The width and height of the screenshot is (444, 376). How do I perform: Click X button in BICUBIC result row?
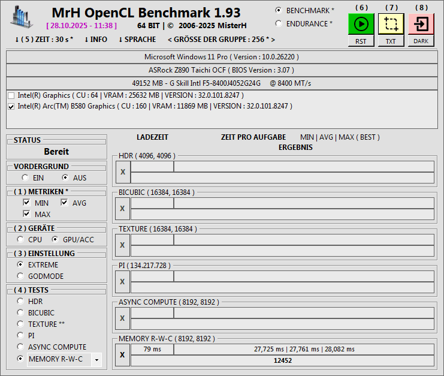pyautogui.click(x=122, y=209)
